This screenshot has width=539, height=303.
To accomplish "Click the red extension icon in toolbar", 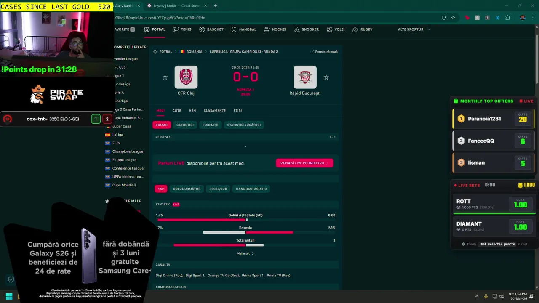I will coord(467,18).
